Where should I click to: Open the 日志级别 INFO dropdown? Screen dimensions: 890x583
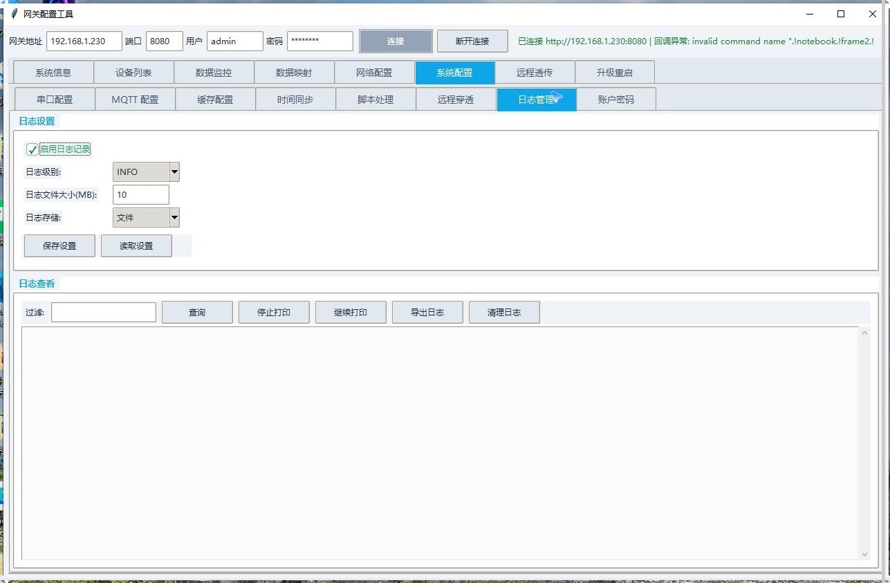tap(146, 172)
